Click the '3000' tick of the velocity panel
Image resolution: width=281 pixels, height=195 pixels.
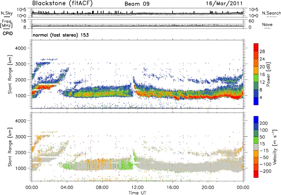21,137
